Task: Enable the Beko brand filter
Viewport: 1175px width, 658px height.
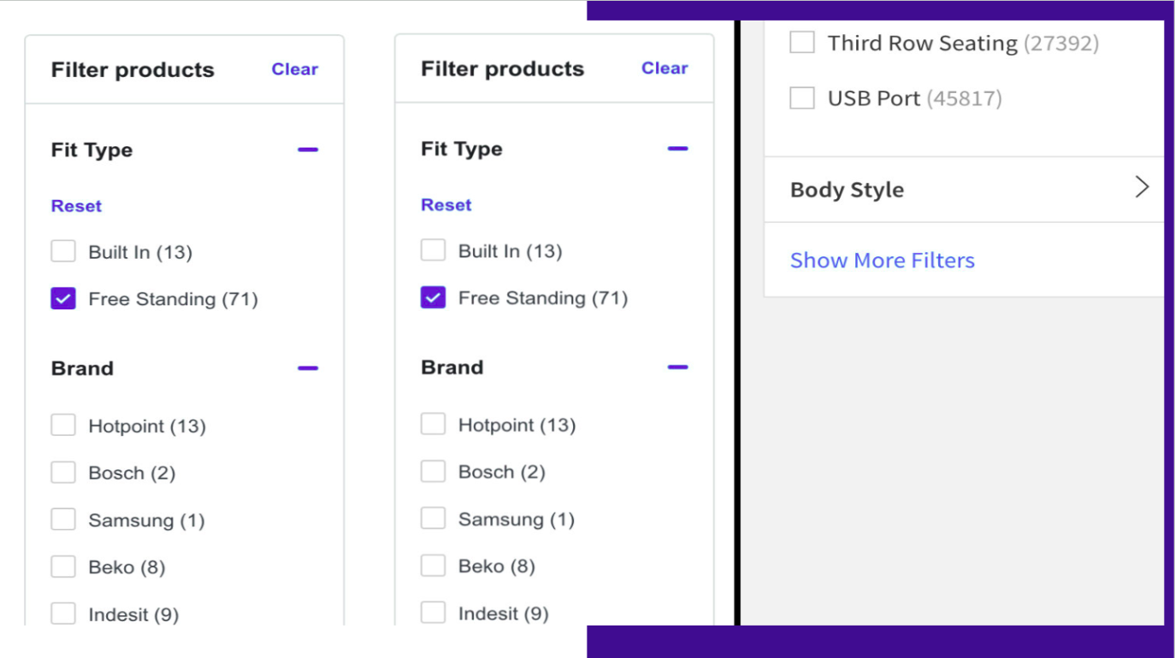Action: click(62, 566)
